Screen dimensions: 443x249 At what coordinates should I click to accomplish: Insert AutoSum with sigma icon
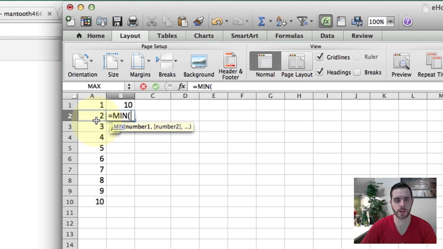[262, 21]
